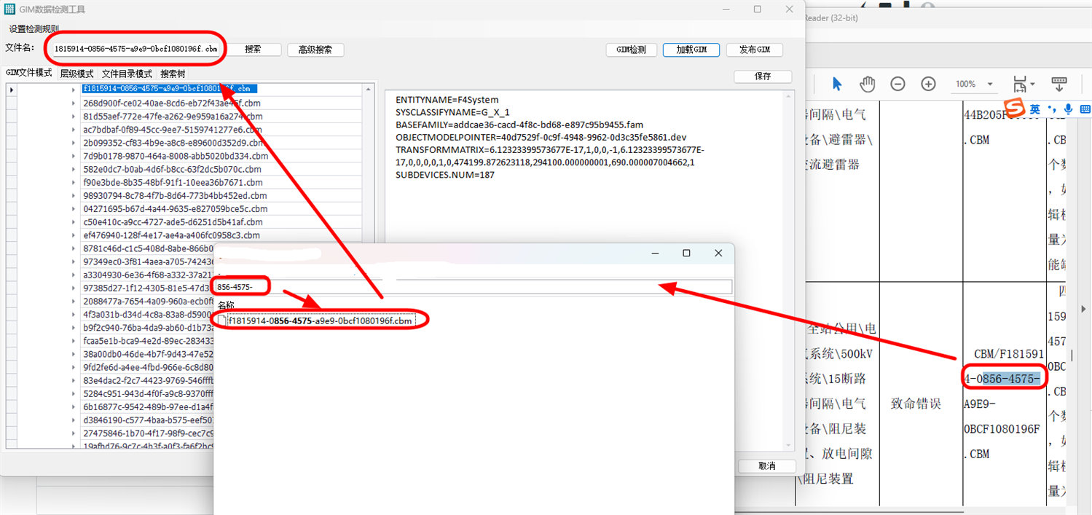The height and width of the screenshot is (515, 1092).
Task: Expand the ac7bdbaf-0f89-45cc node
Action: [74, 130]
